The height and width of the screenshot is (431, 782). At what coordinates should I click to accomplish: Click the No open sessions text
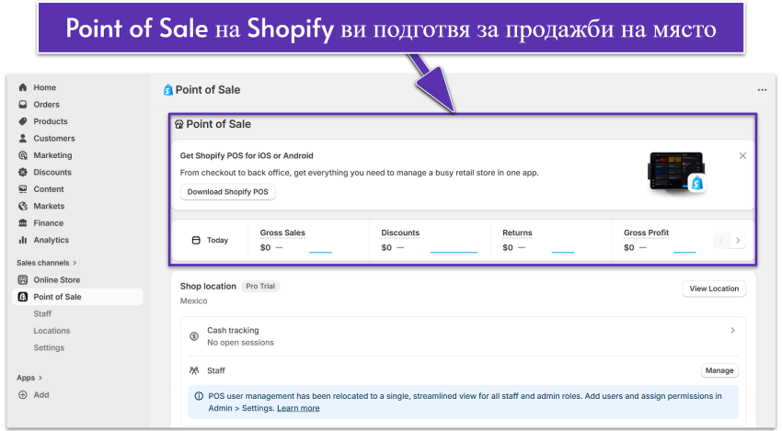click(240, 343)
